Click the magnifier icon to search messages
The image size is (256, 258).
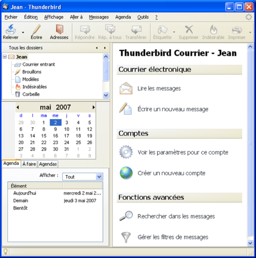[x=126, y=216]
